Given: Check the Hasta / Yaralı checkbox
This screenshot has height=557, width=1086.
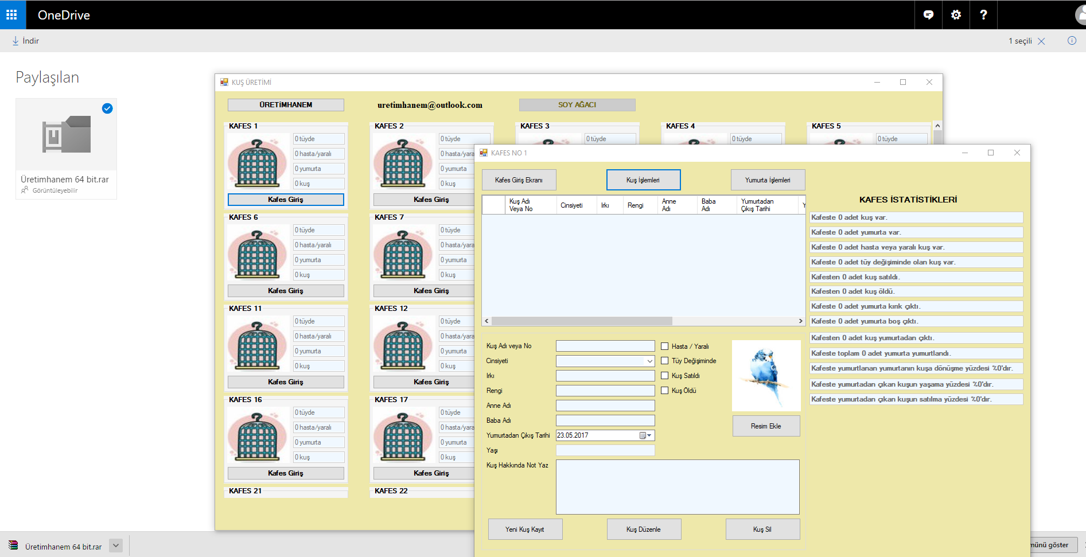Looking at the screenshot, I should (x=665, y=346).
